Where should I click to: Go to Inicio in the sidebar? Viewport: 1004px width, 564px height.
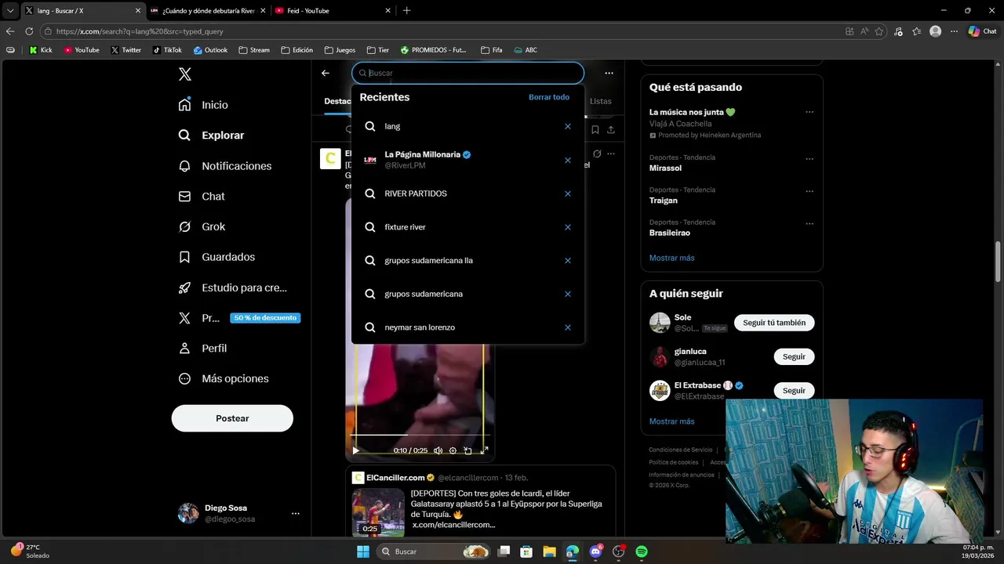click(203, 105)
